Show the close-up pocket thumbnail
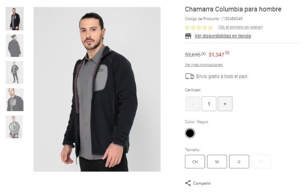The image size is (307, 192). click(14, 100)
